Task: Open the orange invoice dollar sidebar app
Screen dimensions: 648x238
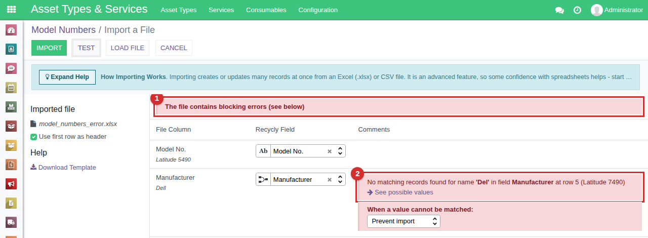Action: pos(11,165)
